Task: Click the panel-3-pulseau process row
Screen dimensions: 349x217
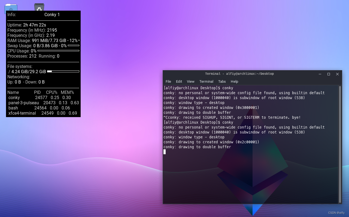Action: click(x=44, y=103)
